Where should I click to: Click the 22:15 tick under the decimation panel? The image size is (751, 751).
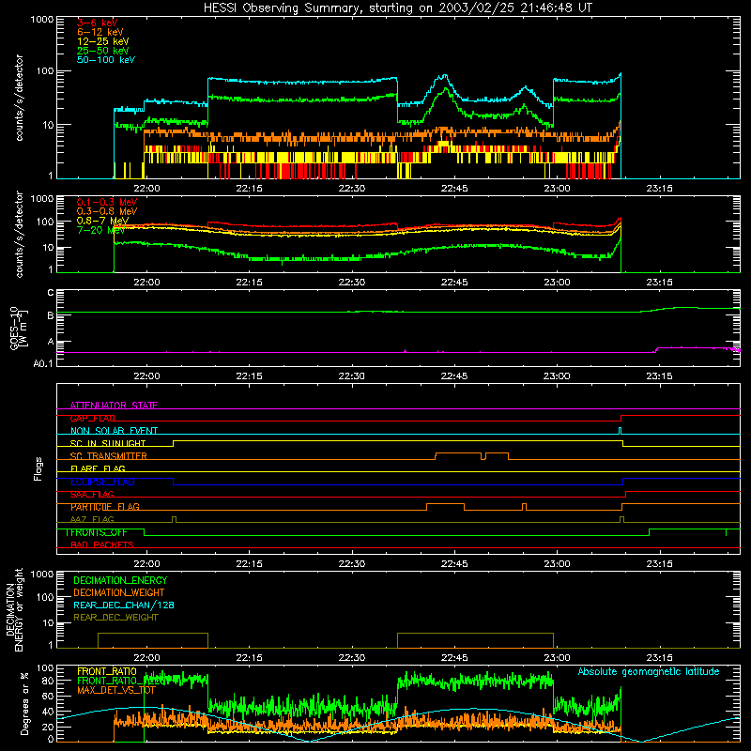249,658
